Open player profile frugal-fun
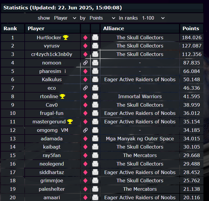The width and height of the screenshot is (209, 201). [52, 113]
